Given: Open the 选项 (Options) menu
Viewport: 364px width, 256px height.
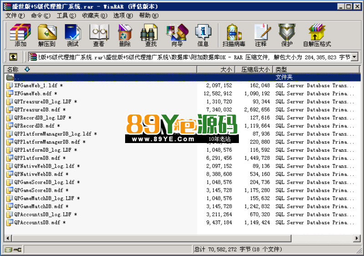Looking at the screenshot, I should pos(123,15).
